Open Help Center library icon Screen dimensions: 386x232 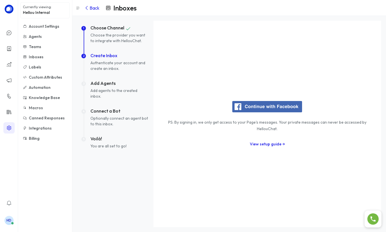coord(9,112)
